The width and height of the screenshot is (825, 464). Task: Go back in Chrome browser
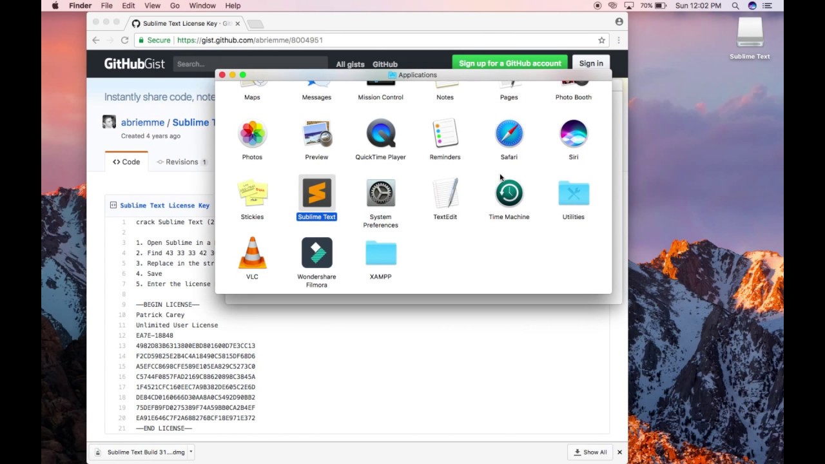point(96,40)
